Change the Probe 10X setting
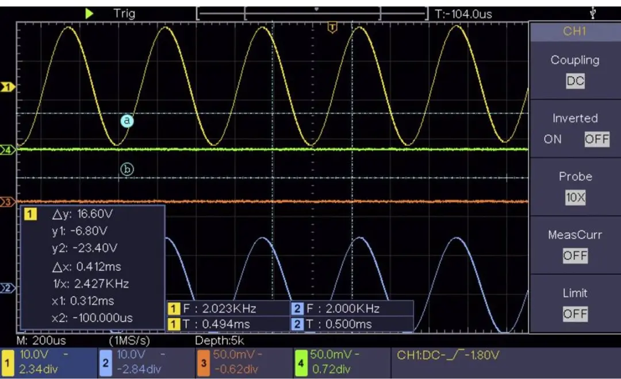This screenshot has width=621, height=379. [x=575, y=197]
